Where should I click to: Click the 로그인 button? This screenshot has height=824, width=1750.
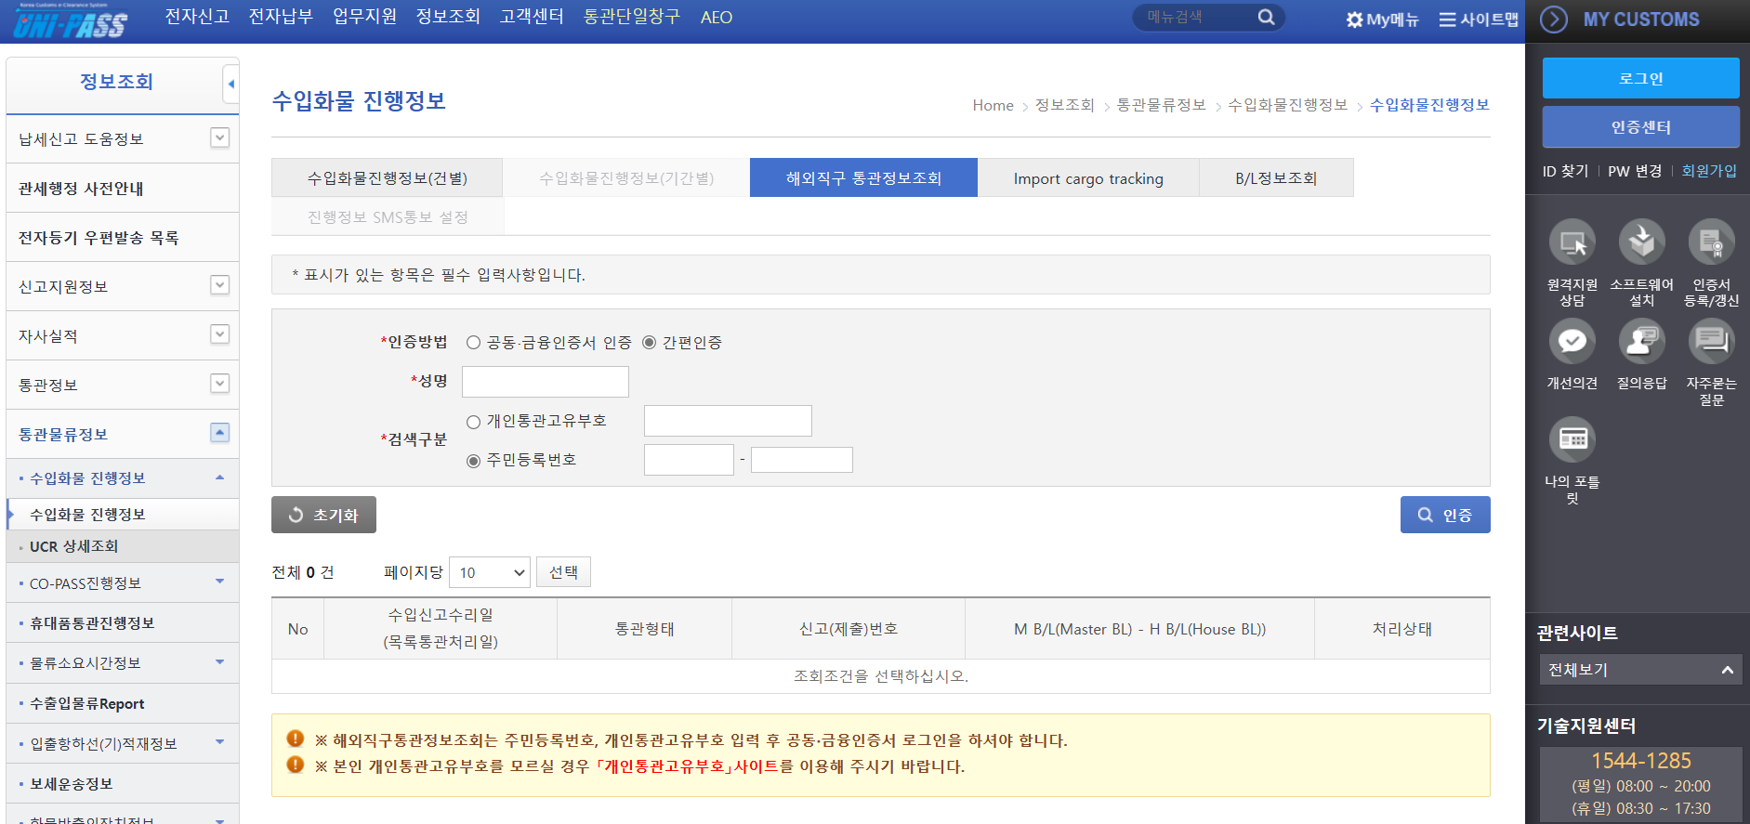pyautogui.click(x=1641, y=78)
